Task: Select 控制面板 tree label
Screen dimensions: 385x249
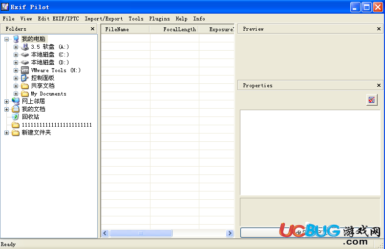Action: [43, 78]
